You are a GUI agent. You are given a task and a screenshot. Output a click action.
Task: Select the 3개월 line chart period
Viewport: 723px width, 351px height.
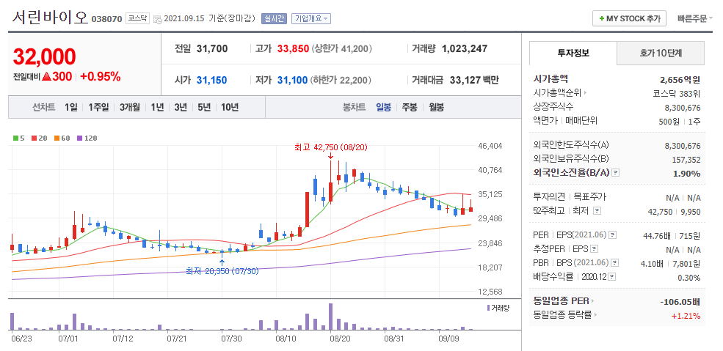point(129,107)
